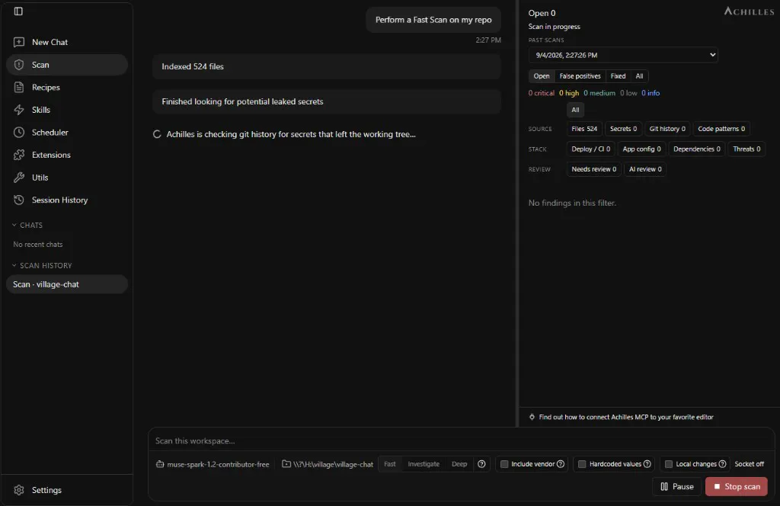Click the MCP plug icon

[x=532, y=417]
